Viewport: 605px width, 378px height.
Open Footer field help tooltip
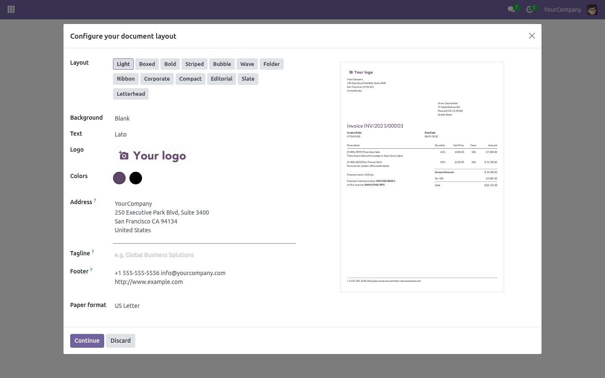pos(91,270)
